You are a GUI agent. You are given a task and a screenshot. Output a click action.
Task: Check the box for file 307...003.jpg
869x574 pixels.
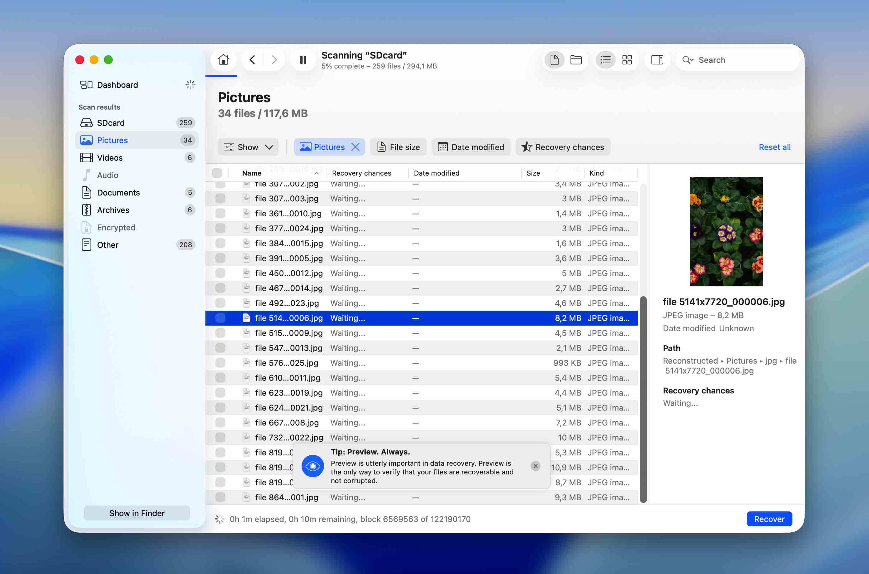coord(220,198)
